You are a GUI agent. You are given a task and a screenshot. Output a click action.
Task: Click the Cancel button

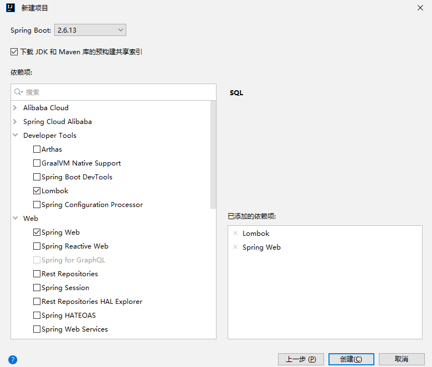[x=402, y=359]
